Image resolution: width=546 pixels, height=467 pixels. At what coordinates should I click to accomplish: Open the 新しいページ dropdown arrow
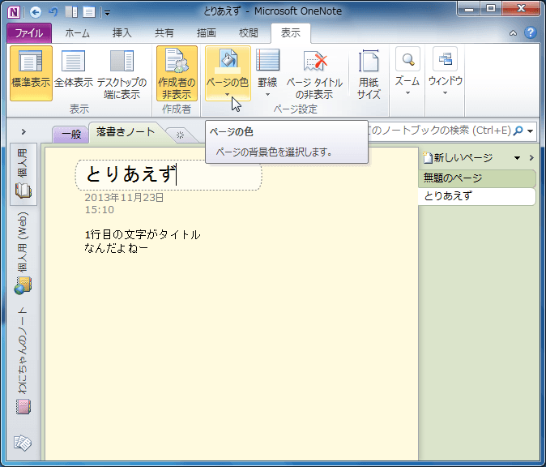coord(517,158)
